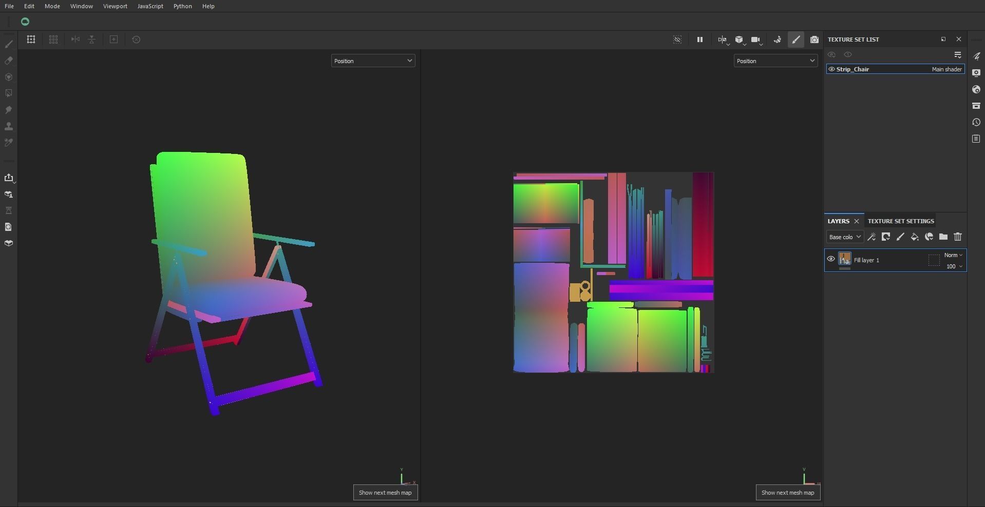Click Show next mesh map in 3D viewport

click(385, 493)
